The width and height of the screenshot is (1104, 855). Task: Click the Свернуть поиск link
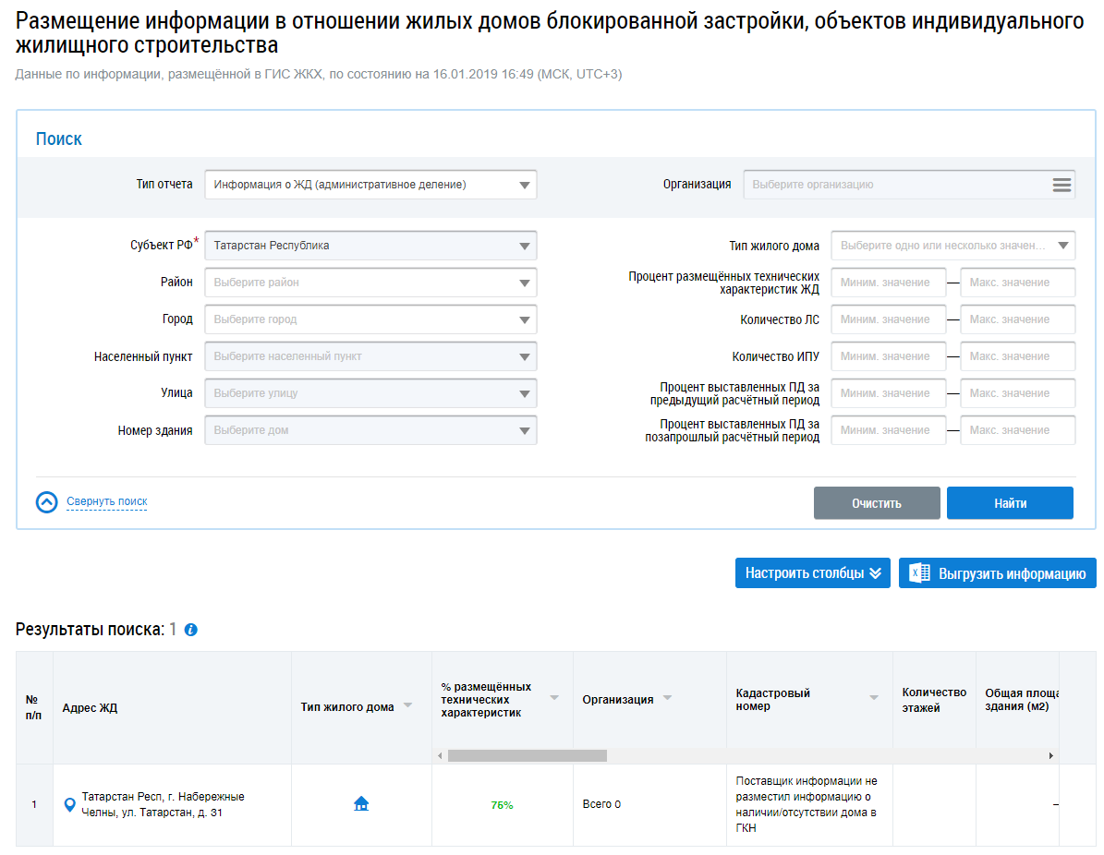107,502
